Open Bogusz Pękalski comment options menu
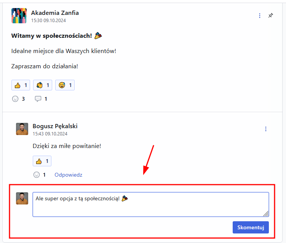Screen dimensions: 286x243 pos(266,129)
